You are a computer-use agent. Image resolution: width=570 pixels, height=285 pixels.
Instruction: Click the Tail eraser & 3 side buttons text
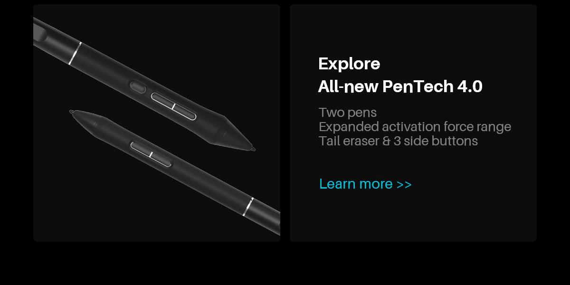coord(398,141)
